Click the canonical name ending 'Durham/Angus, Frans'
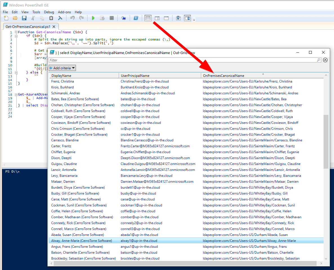The height and width of the screenshot is (270, 334). [245, 247]
